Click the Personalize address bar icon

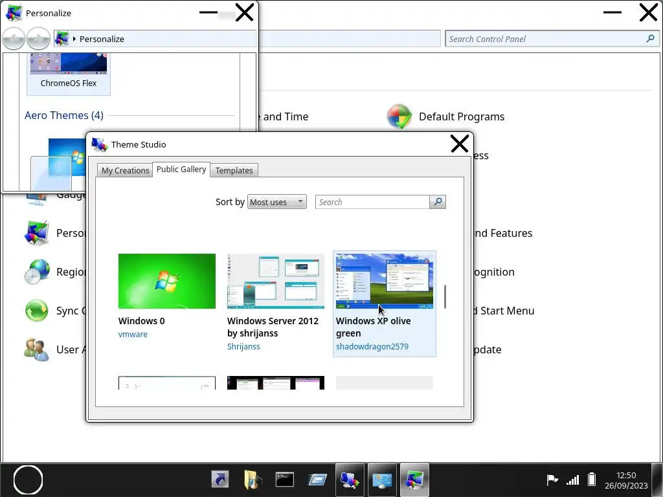(x=62, y=39)
